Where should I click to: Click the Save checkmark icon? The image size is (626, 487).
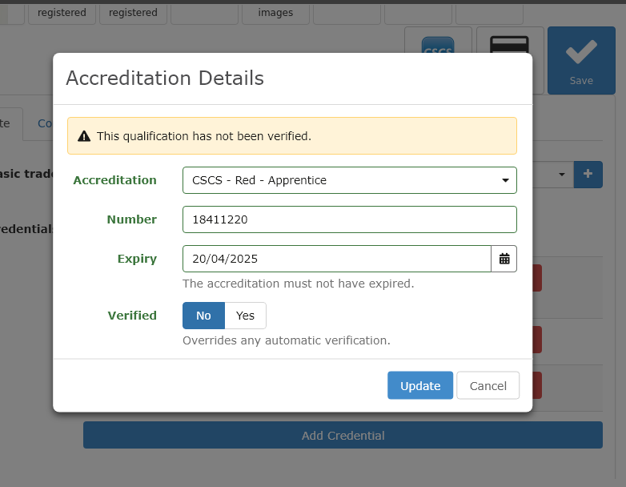581,52
